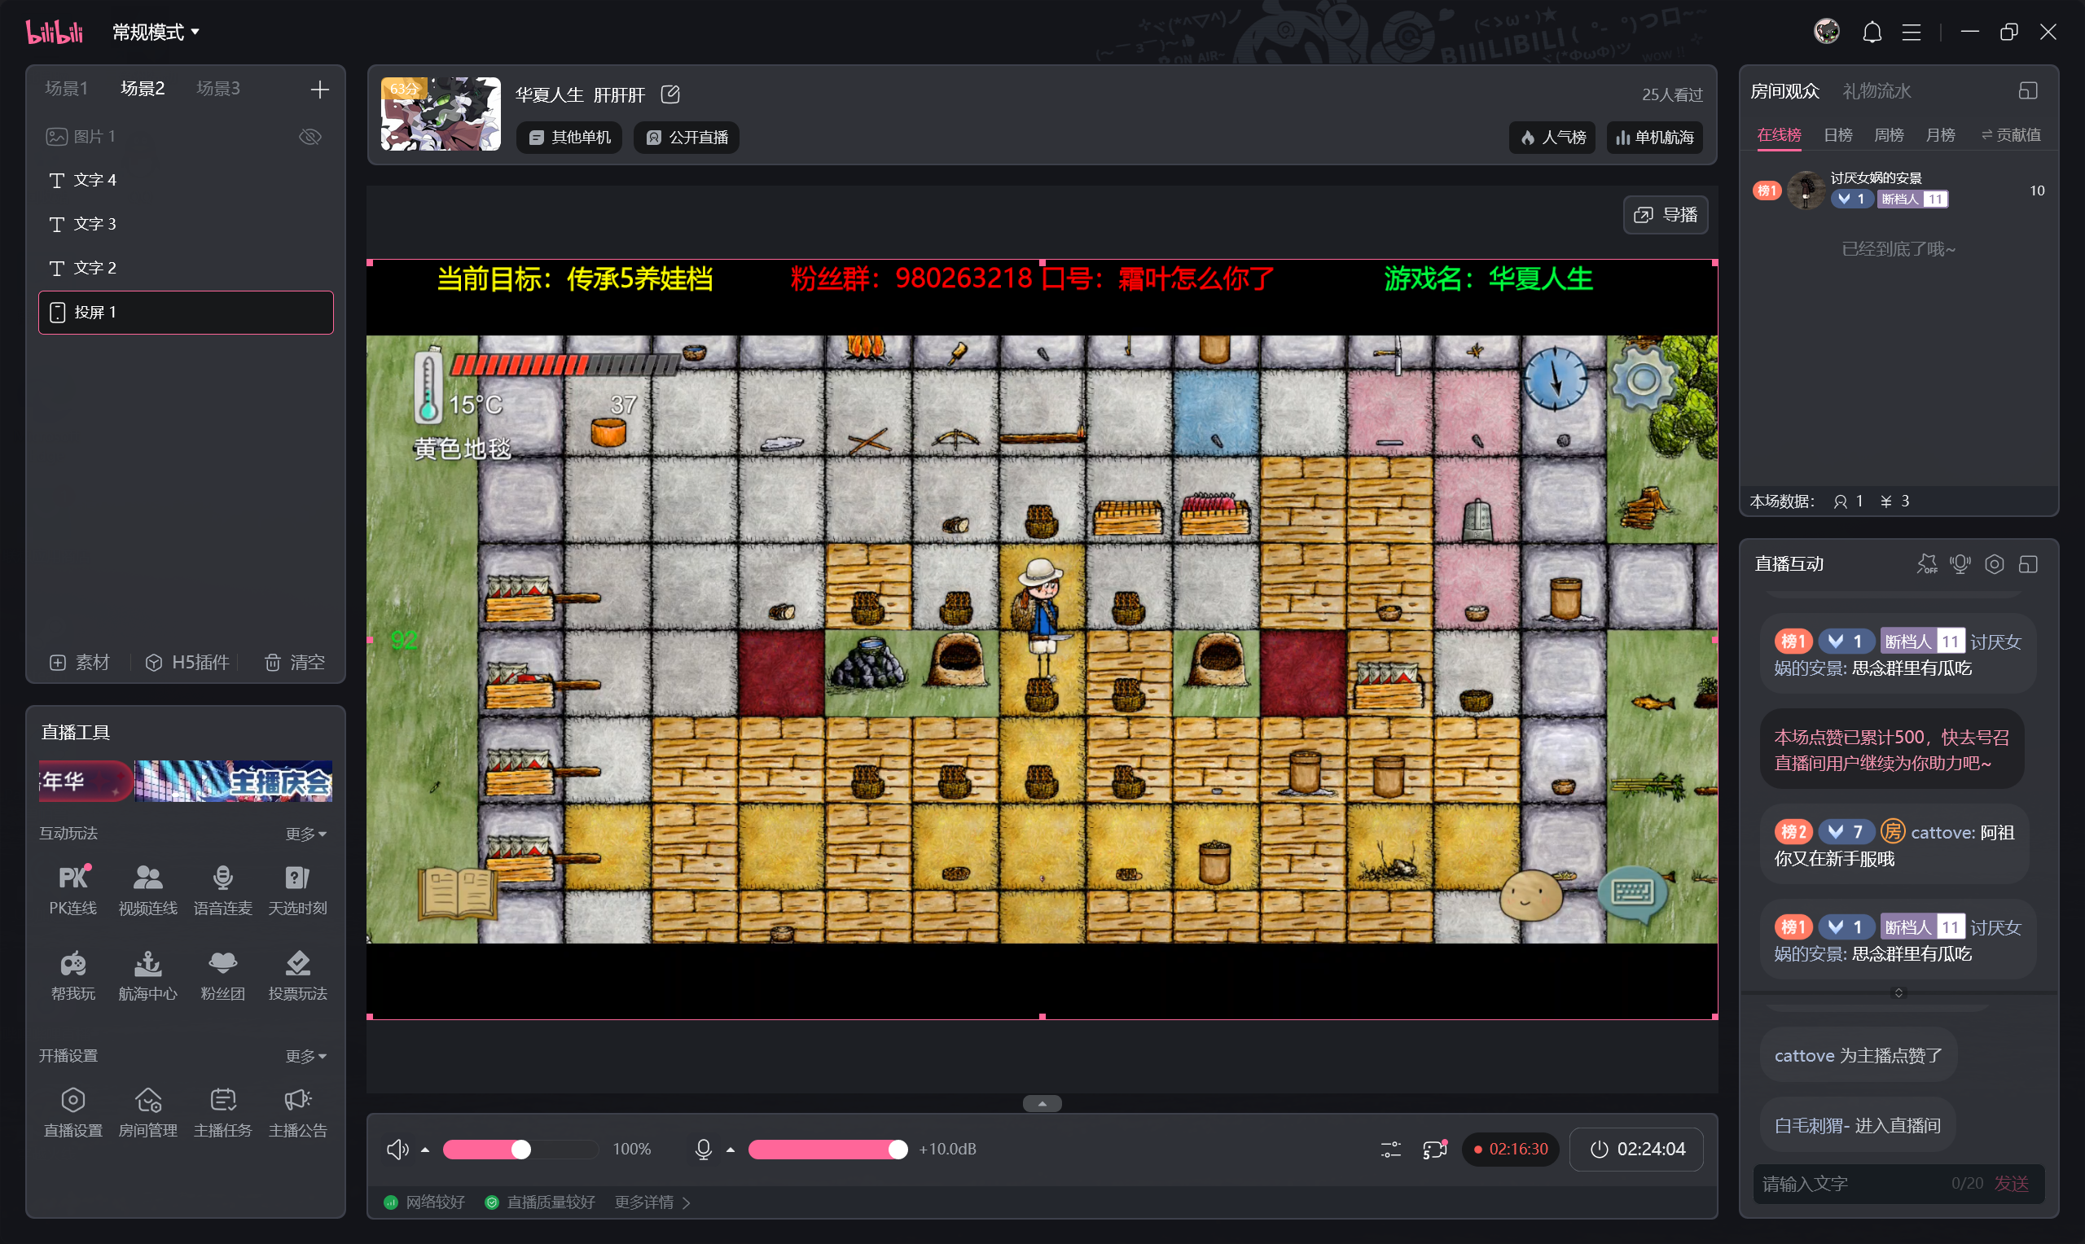
Task: Adjust the speaker volume slider
Action: coord(520,1150)
